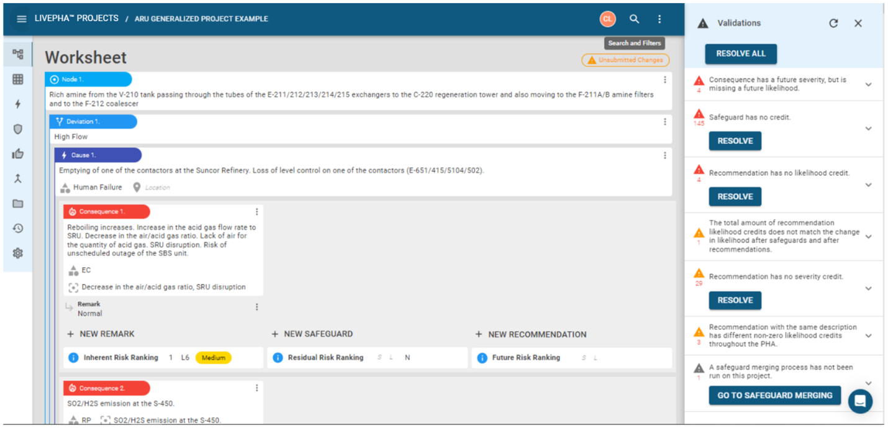The image size is (888, 428).
Task: Open Deviation 1 three-dot options
Action: click(664, 122)
